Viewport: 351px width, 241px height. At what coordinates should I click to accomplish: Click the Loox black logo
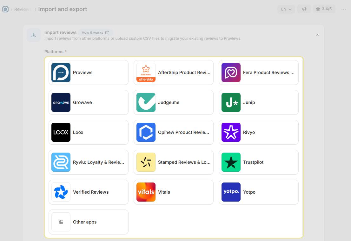coord(61,132)
